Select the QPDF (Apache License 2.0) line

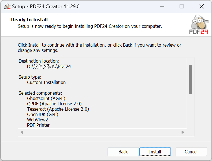tap(54, 104)
